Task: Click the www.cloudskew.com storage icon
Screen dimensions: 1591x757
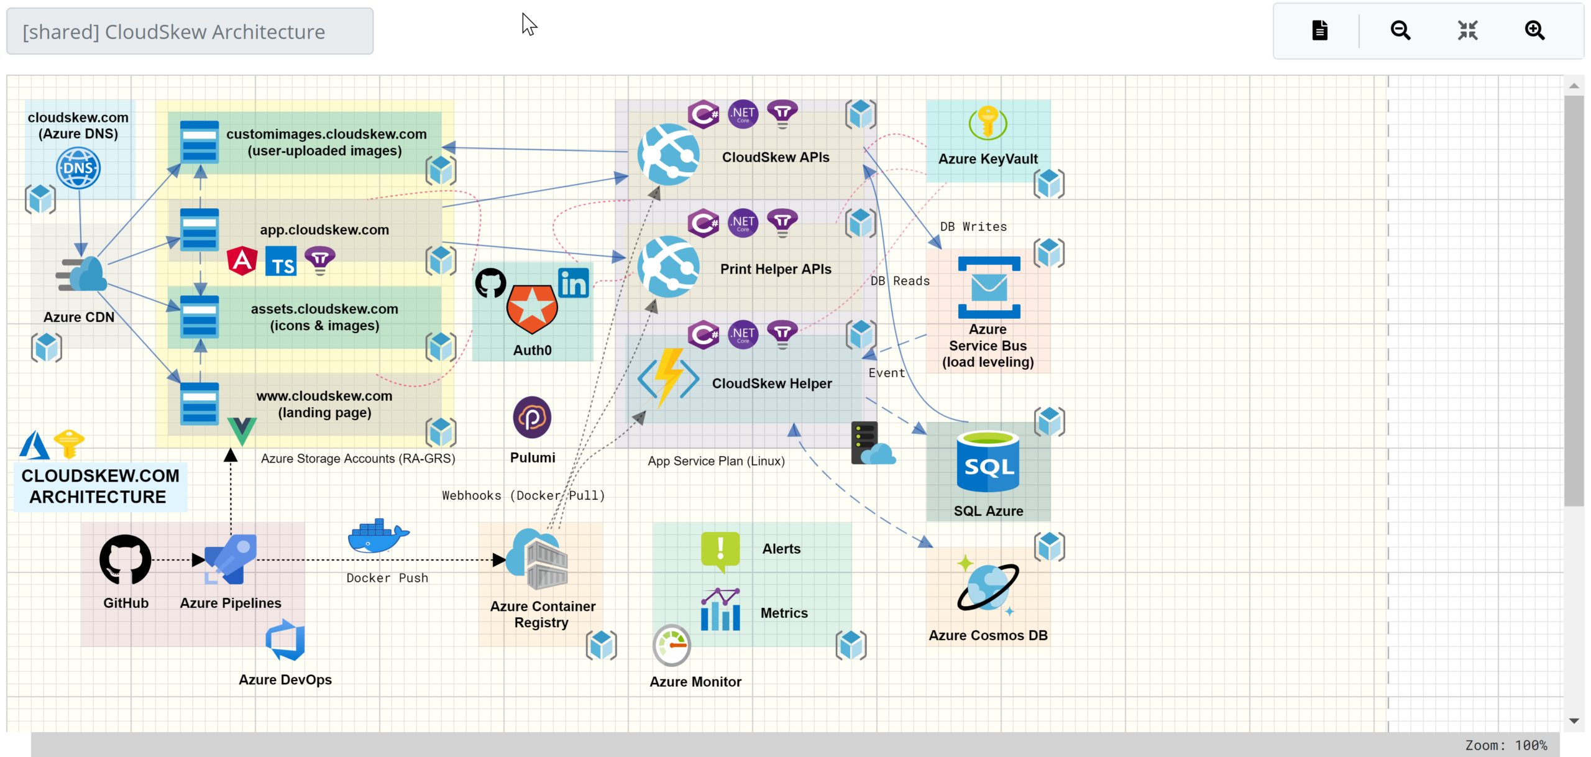Action: tap(199, 404)
